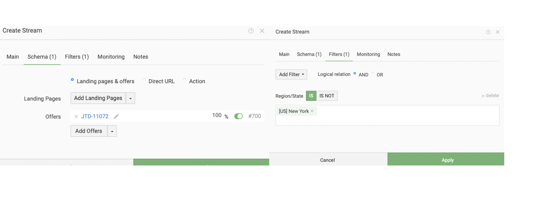Switch to the Monitoring tab in left dialog
This screenshot has width=540, height=213.
point(111,57)
